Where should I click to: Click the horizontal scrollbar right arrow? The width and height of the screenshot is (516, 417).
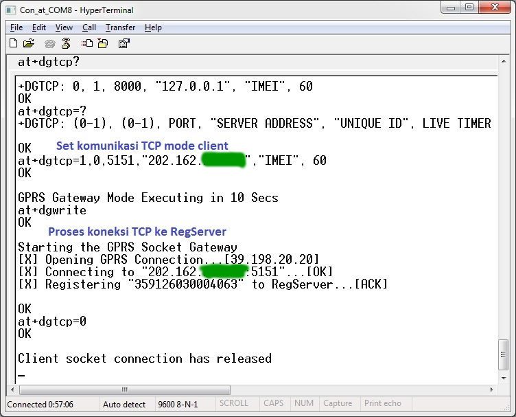(x=491, y=389)
